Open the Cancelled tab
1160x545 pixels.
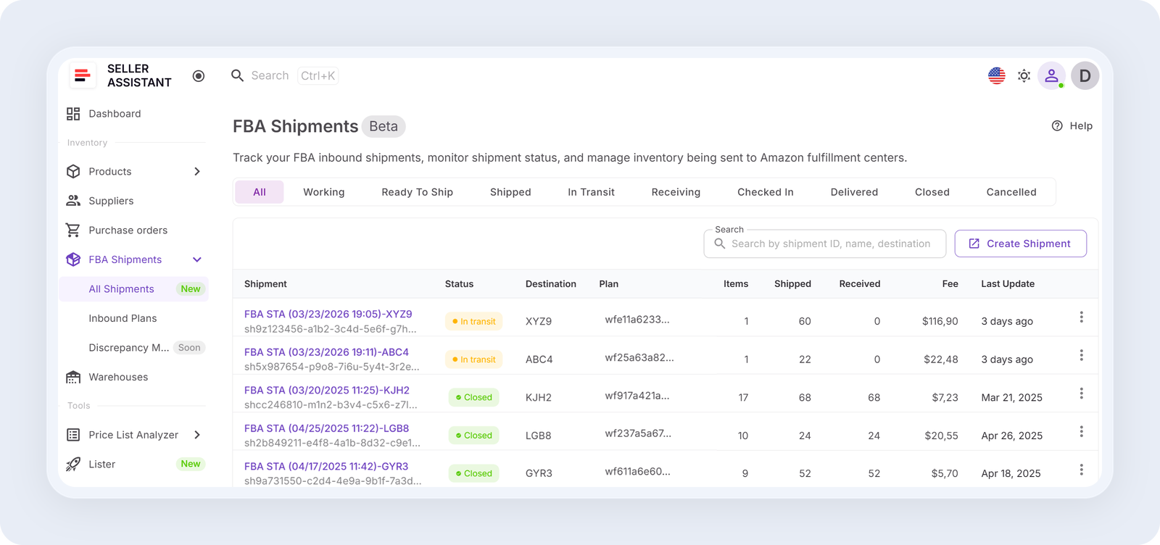(1011, 192)
